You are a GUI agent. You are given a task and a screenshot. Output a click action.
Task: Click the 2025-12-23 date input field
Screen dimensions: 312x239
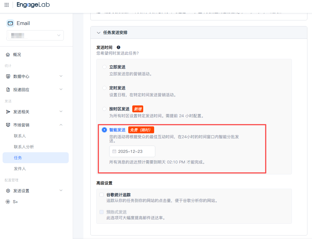(132, 151)
